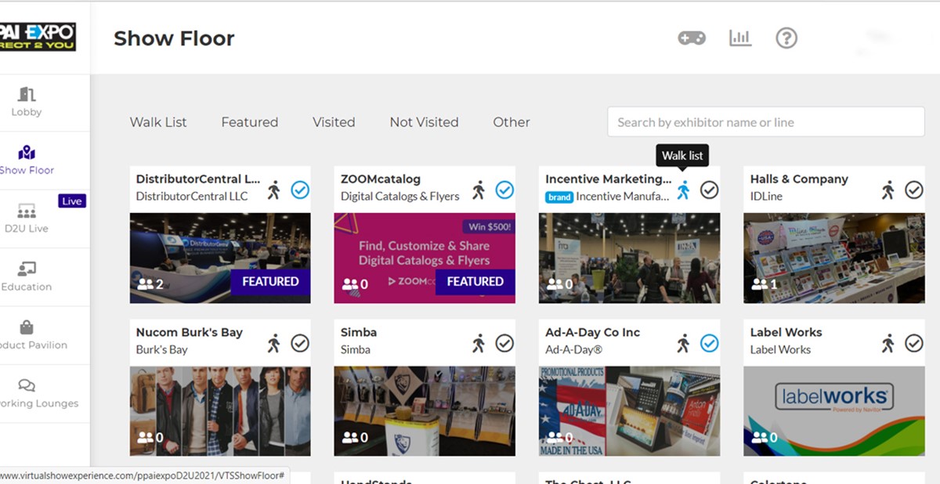The image size is (940, 484).
Task: Toggle visited checkmark on ZOOMcatalog card
Action: [504, 190]
